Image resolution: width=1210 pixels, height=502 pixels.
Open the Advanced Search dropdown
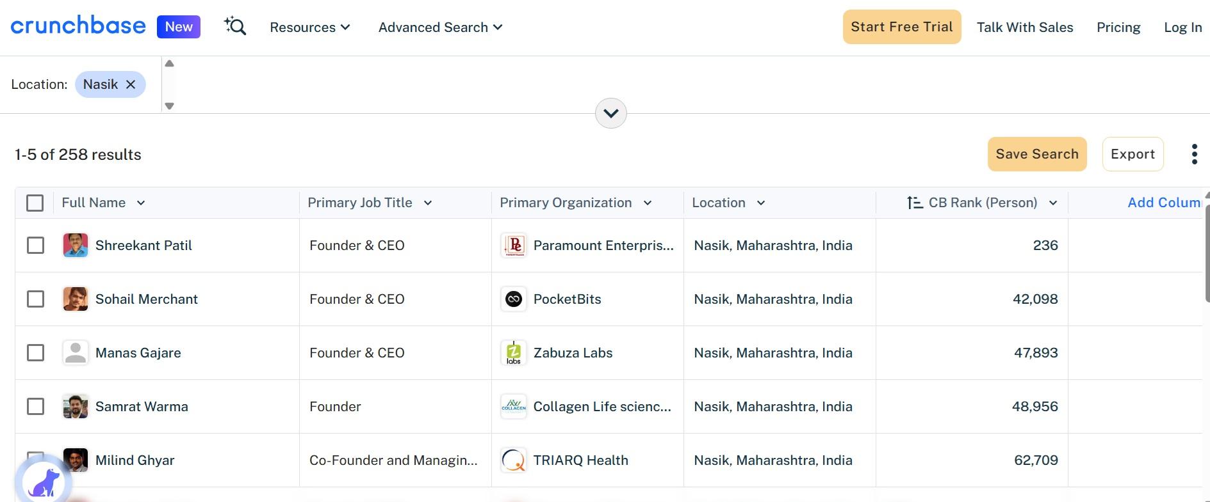click(440, 27)
